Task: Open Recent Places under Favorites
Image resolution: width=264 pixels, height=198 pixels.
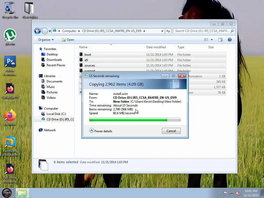Action: pyautogui.click(x=53, y=65)
